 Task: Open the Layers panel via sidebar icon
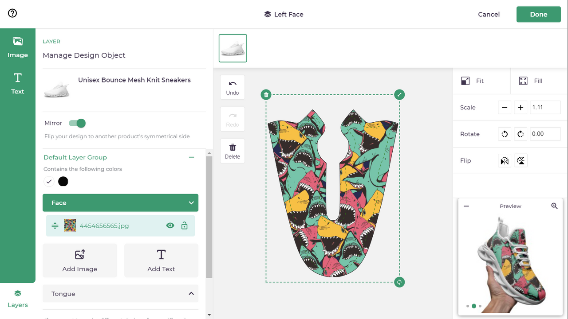click(x=17, y=297)
